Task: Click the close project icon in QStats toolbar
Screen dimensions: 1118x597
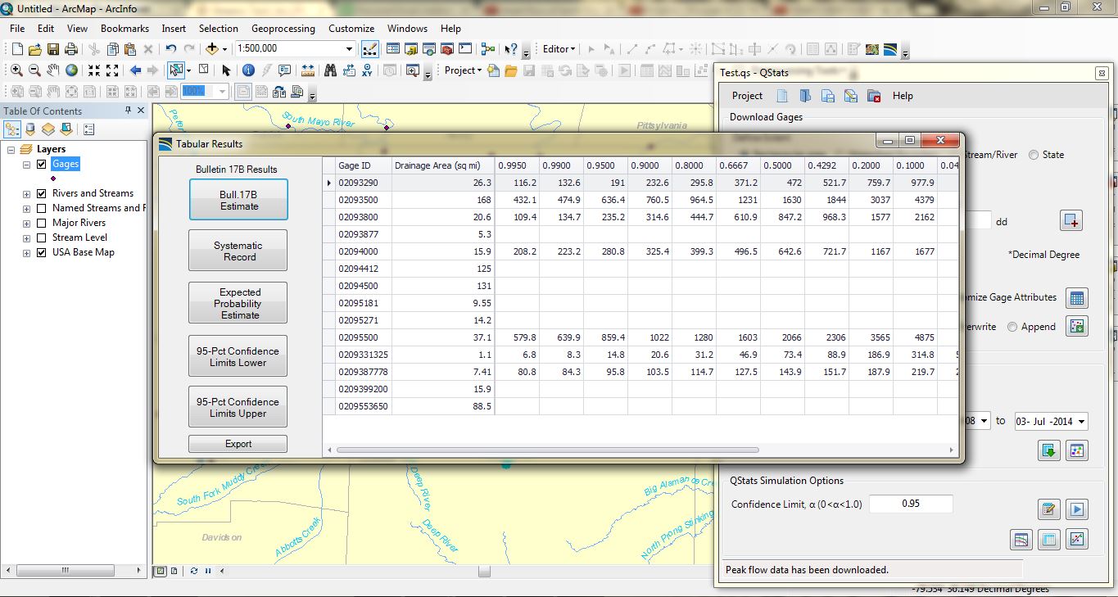Action: (x=873, y=96)
